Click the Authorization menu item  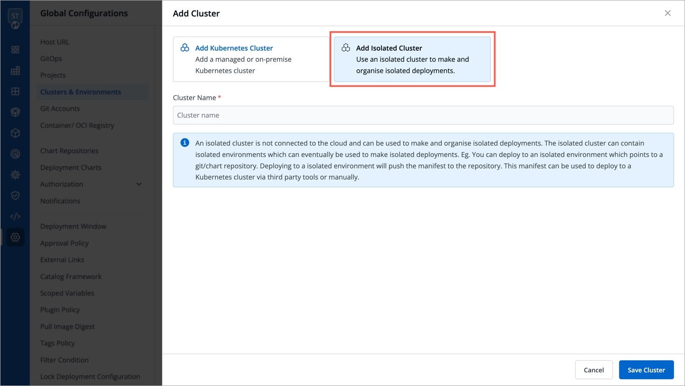pos(61,184)
